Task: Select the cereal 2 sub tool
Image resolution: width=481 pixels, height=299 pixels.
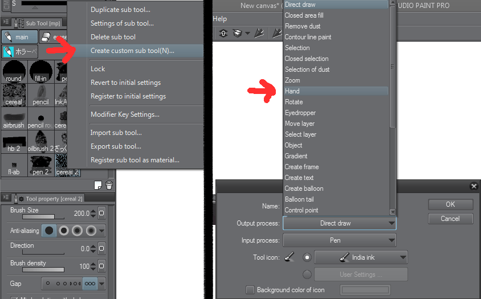Action: pyautogui.click(x=67, y=165)
